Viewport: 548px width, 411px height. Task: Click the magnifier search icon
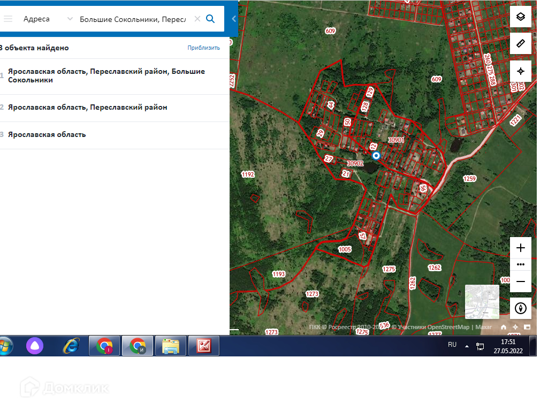click(210, 19)
